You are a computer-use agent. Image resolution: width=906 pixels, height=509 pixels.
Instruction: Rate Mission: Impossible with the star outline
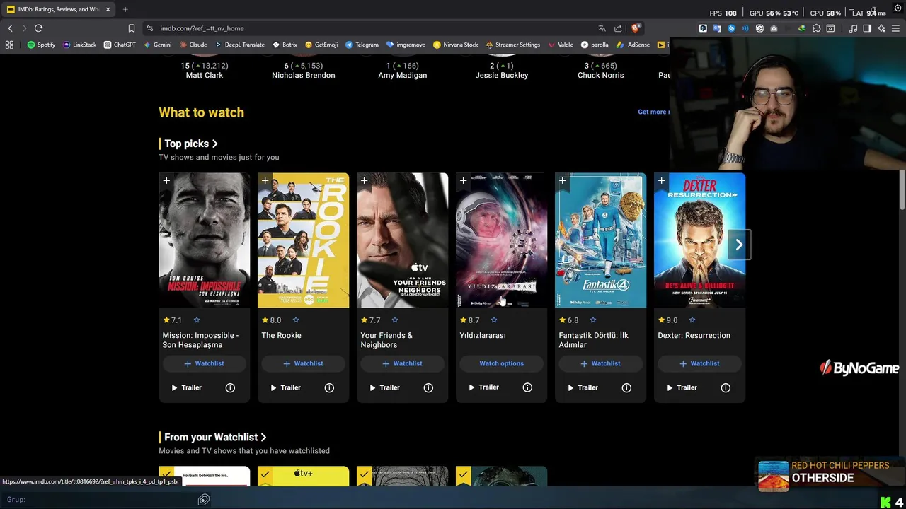[197, 320]
